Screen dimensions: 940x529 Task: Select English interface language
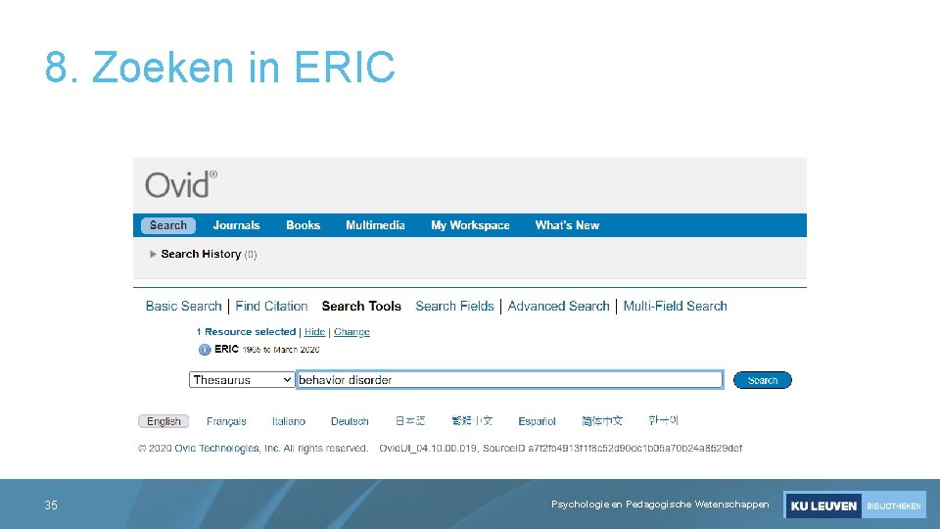tap(164, 421)
